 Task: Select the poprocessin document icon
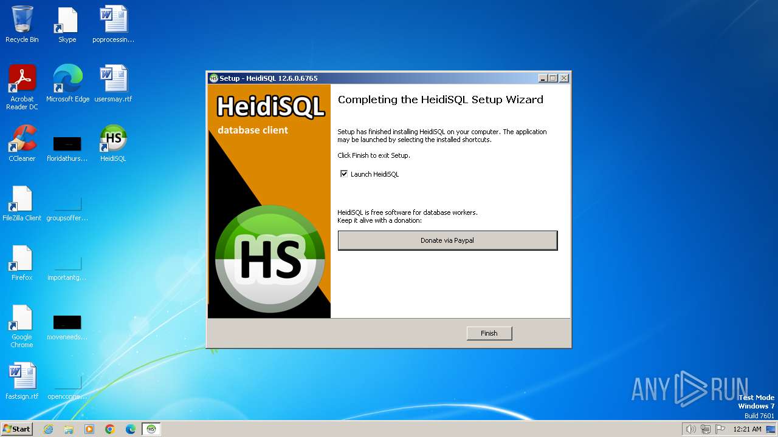(113, 25)
